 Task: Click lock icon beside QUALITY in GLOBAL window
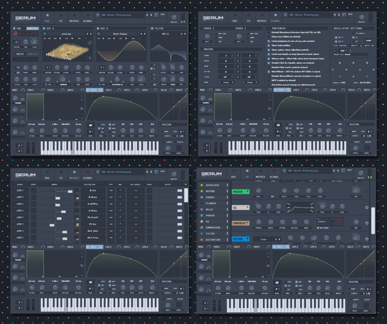[361, 46]
